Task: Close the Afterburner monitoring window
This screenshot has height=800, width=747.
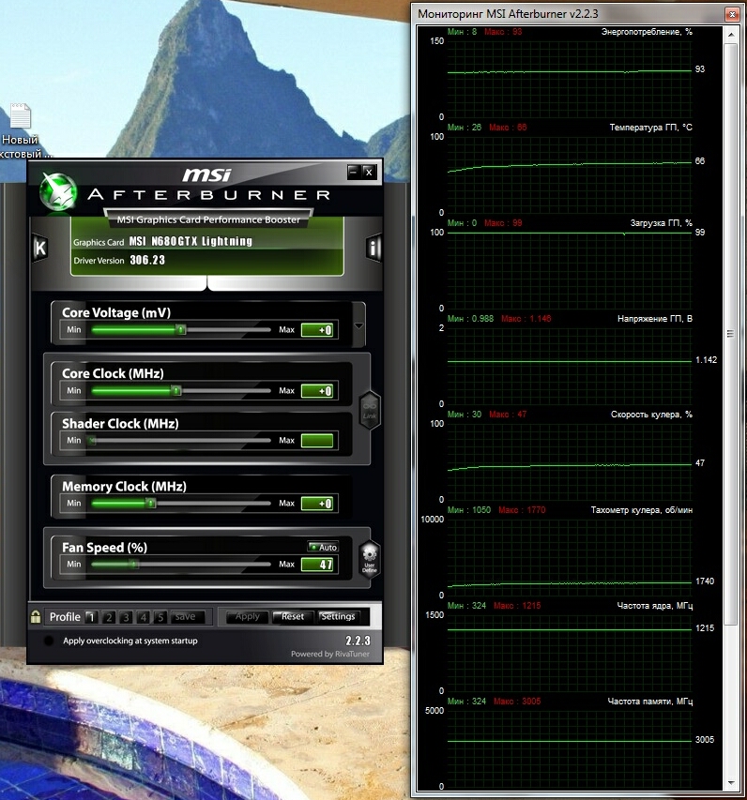Action: pos(732,14)
